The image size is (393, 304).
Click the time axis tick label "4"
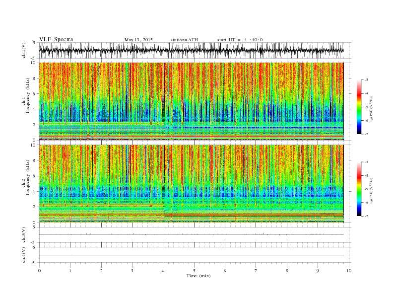163,271
